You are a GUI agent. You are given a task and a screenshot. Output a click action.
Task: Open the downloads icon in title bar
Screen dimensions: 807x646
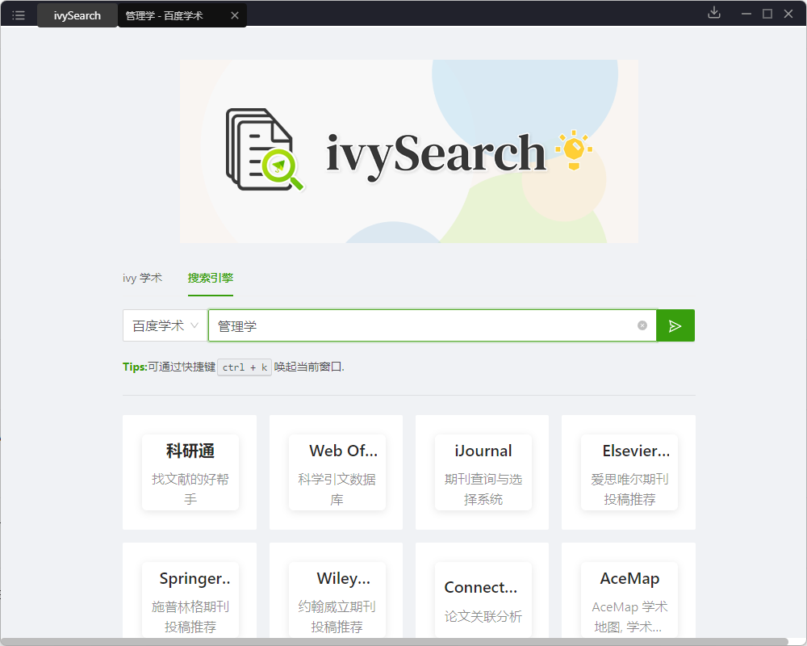[x=714, y=13]
